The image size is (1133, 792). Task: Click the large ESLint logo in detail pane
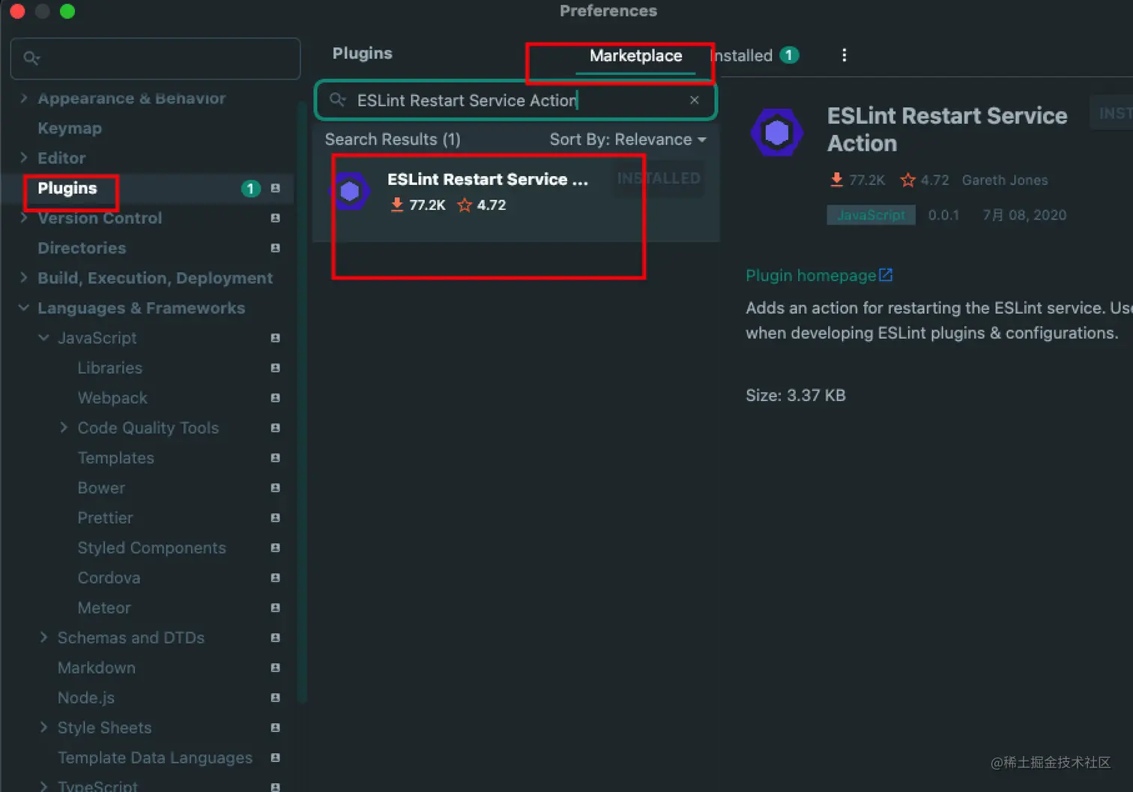pos(777,133)
